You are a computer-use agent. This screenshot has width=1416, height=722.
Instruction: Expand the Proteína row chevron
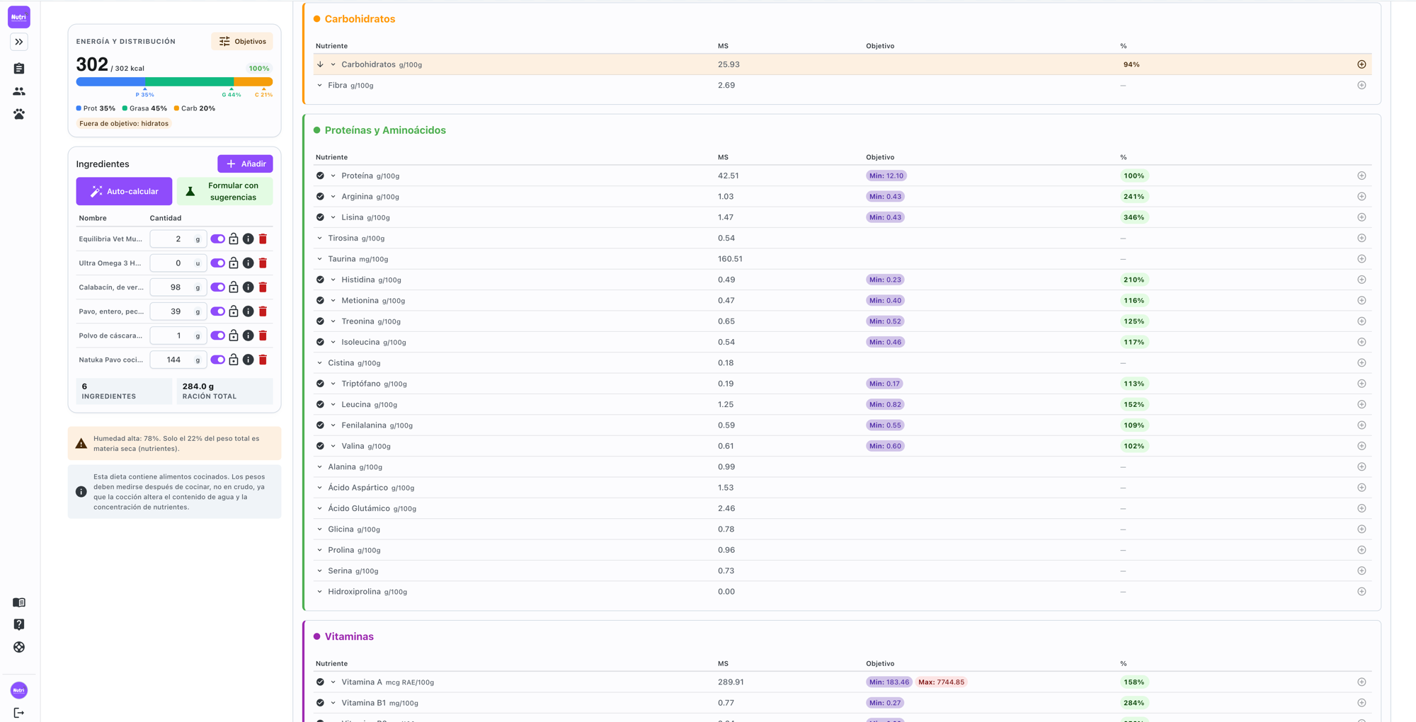[333, 176]
